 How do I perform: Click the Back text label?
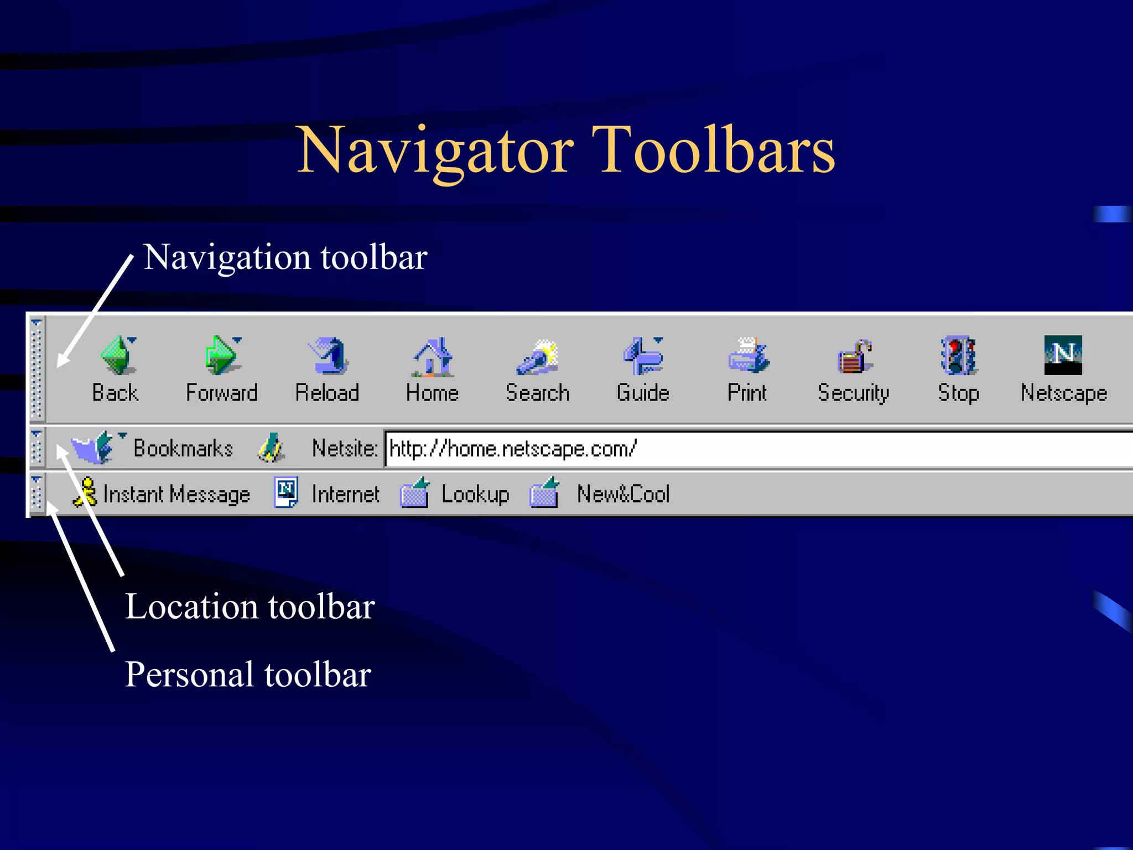click(x=115, y=392)
